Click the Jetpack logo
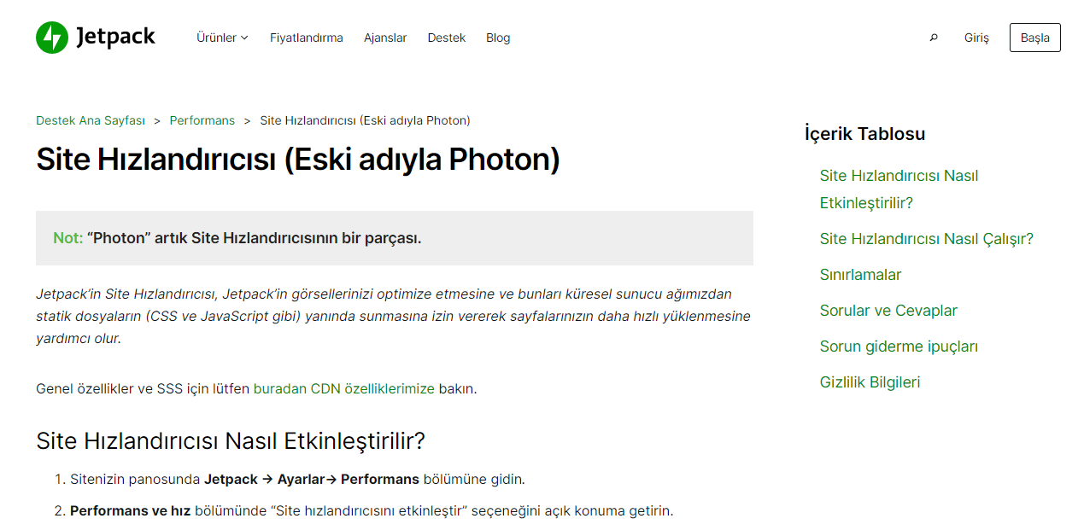 tap(94, 37)
